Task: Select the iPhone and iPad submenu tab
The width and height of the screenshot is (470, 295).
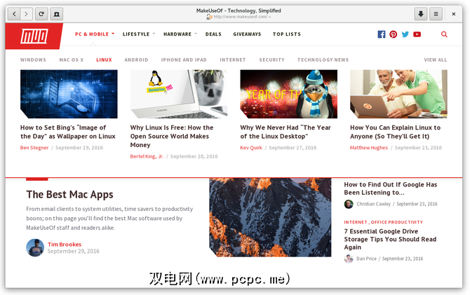Action: 184,60
